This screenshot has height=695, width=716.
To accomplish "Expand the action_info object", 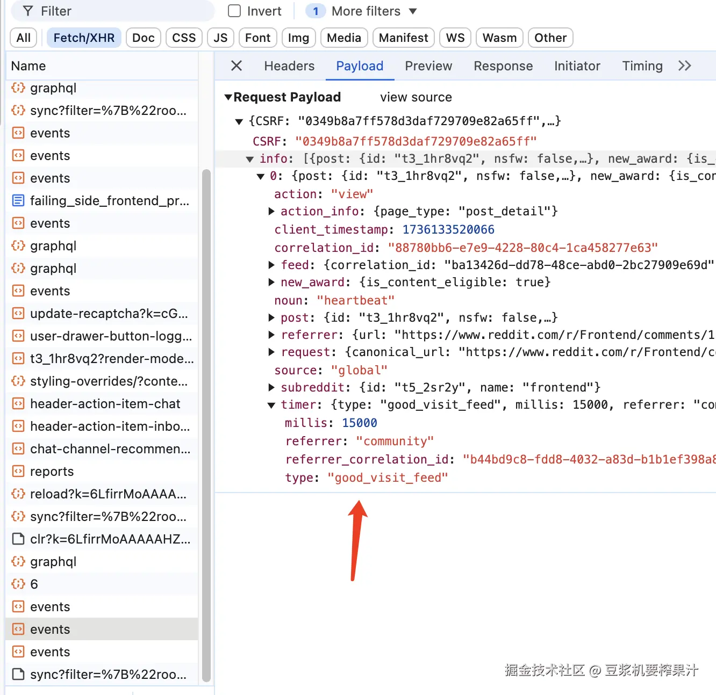I will [271, 212].
